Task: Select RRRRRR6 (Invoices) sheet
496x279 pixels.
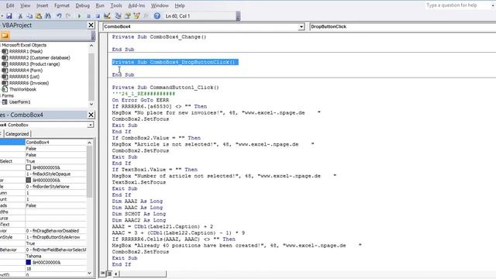Action: tap(29, 83)
